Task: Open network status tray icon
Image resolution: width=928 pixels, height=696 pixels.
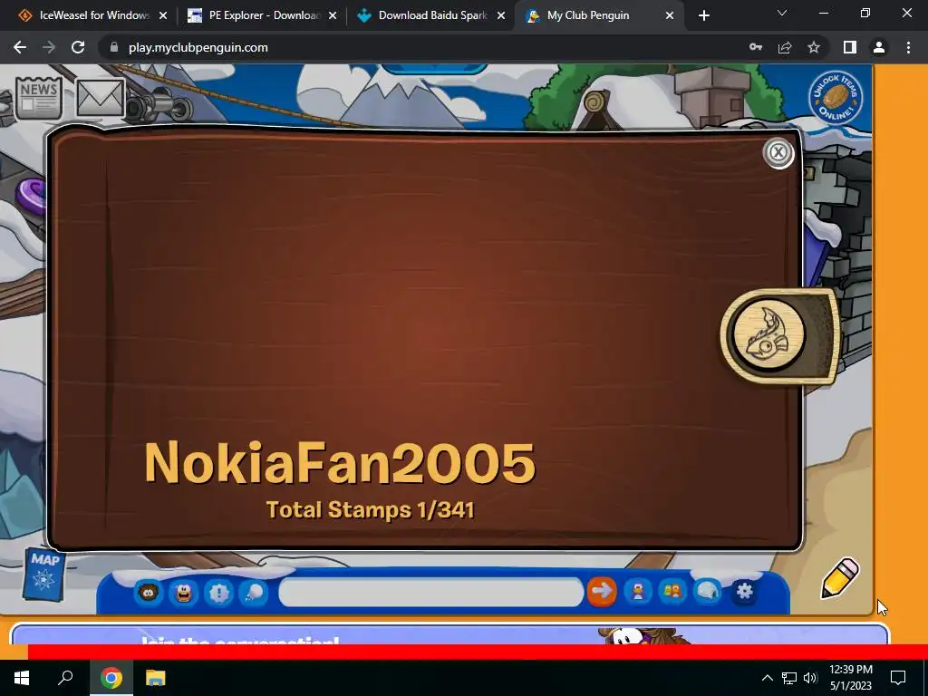Action: (x=789, y=678)
